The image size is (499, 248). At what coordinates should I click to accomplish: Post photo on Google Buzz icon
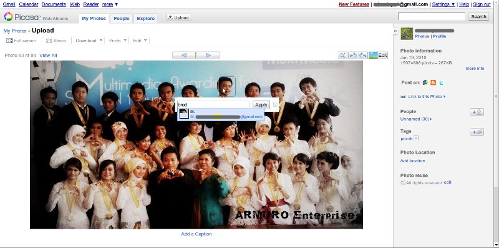point(425,82)
